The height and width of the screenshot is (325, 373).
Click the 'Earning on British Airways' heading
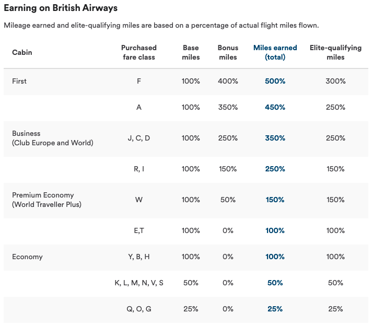tap(61, 8)
